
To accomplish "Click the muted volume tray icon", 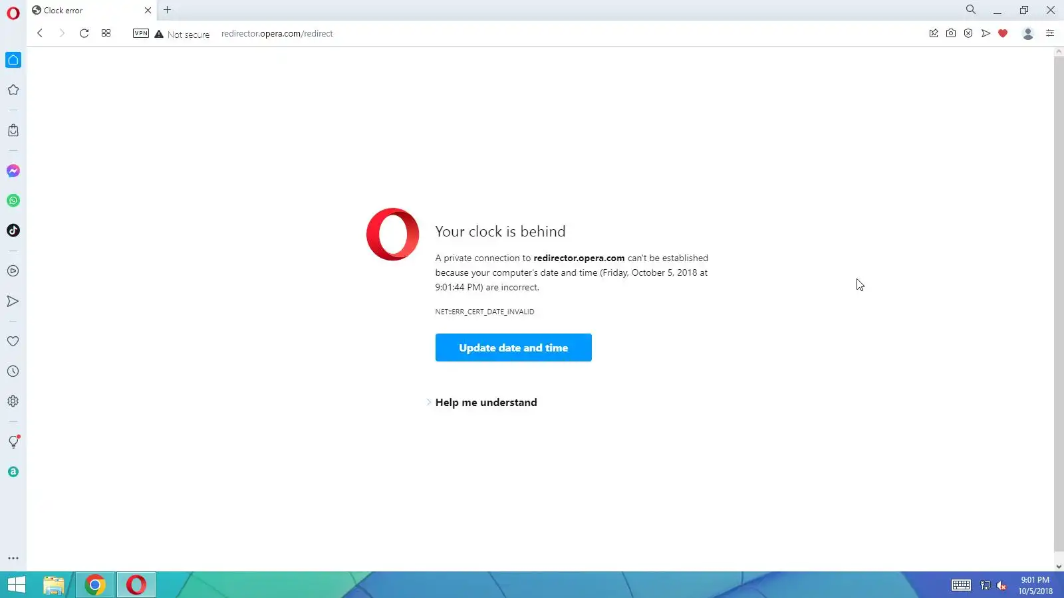I will tap(1001, 585).
